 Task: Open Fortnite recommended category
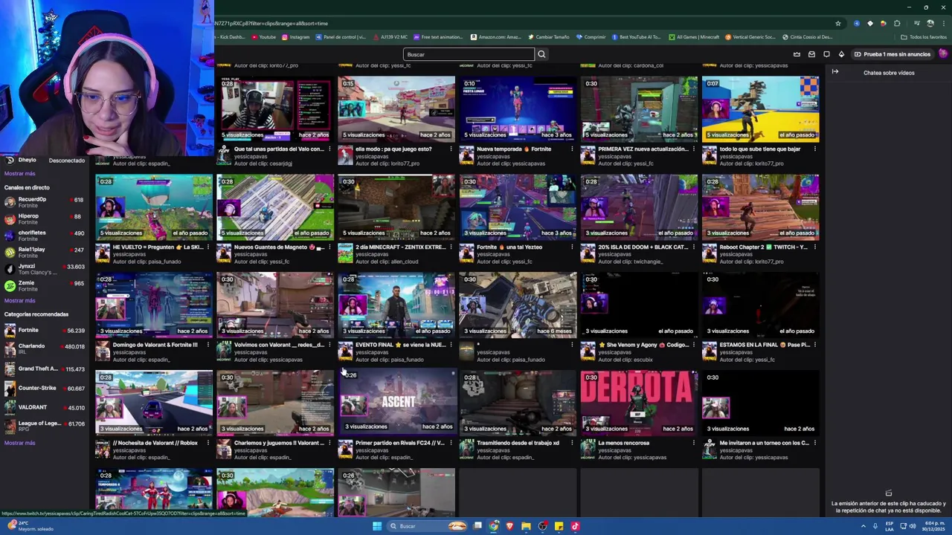43,331
